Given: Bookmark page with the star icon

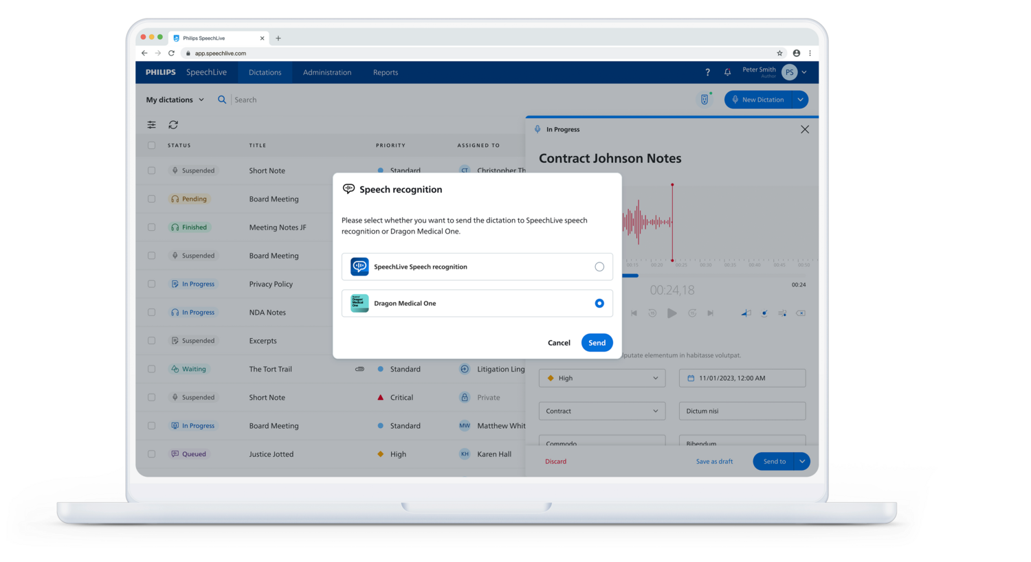Looking at the screenshot, I should 779,53.
